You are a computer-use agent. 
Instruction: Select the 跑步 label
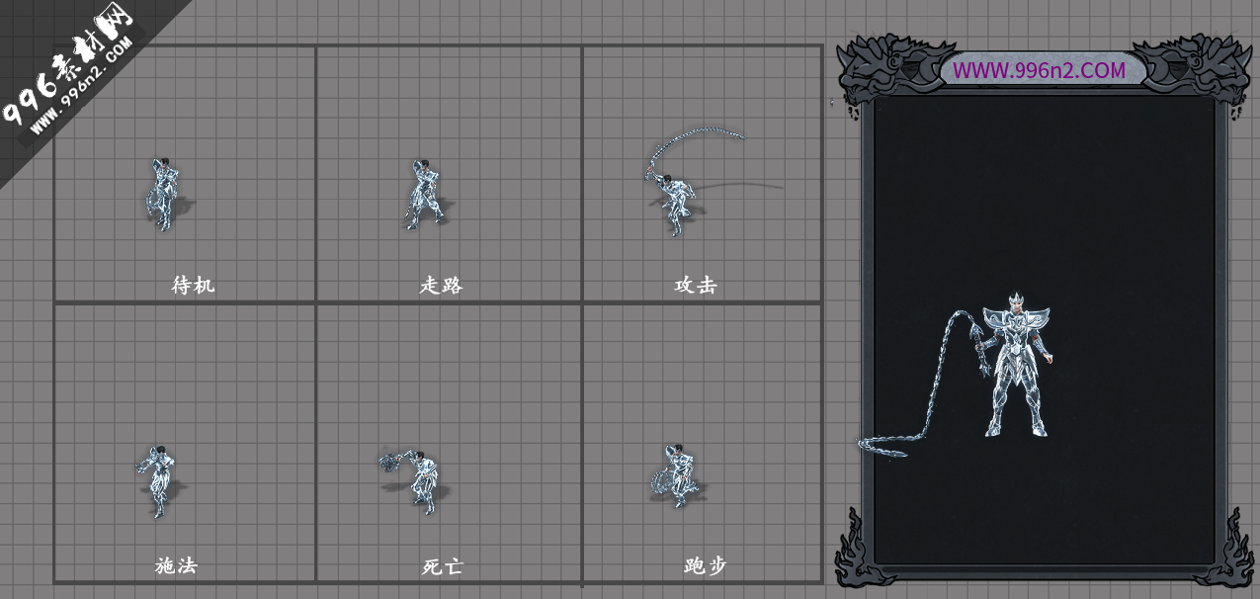point(706,566)
